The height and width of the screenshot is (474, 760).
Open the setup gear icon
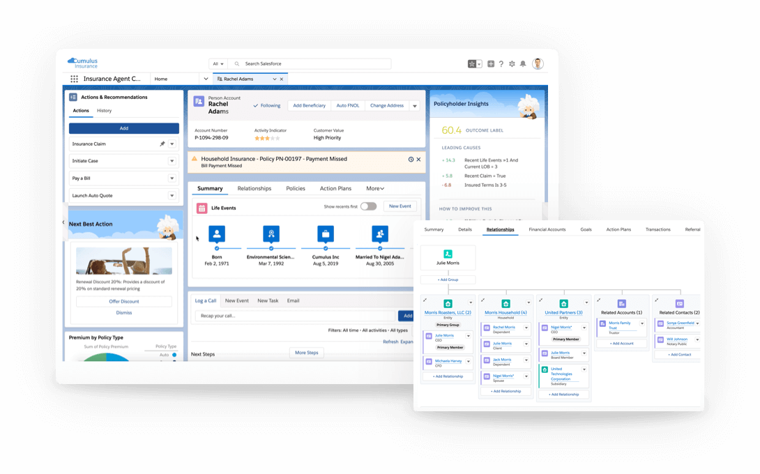(512, 63)
